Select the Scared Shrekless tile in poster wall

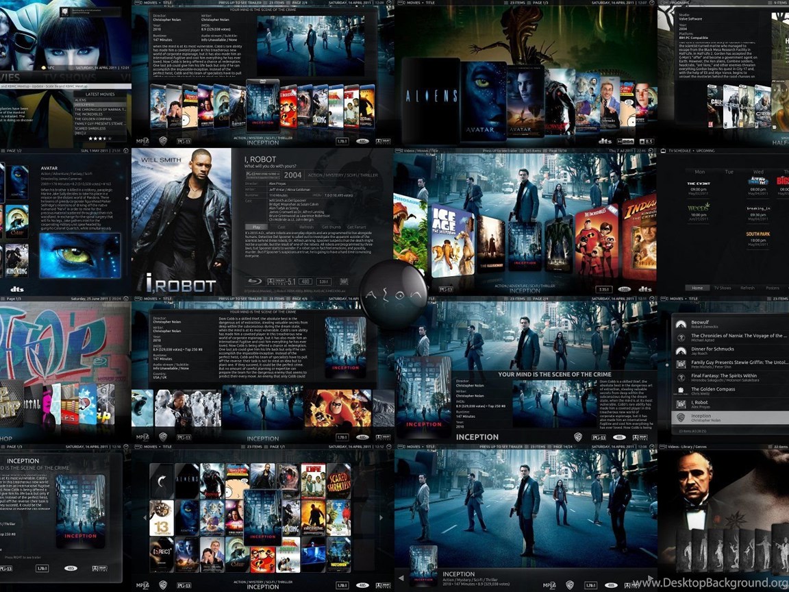click(338, 481)
